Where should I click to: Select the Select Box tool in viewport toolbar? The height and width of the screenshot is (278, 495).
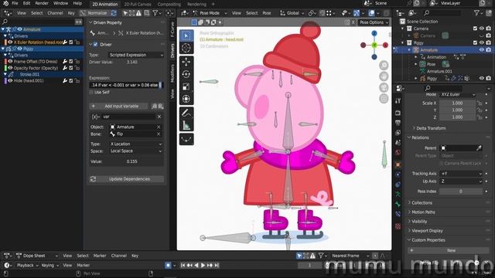click(x=186, y=36)
